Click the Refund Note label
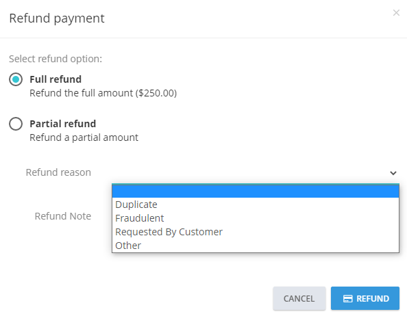Viewport: 407px width, 316px height. (x=63, y=216)
